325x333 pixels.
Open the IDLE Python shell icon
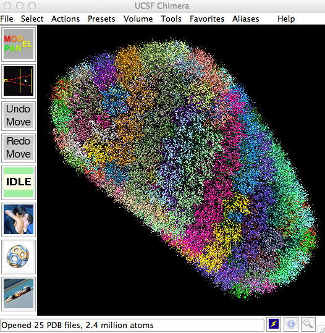[19, 182]
